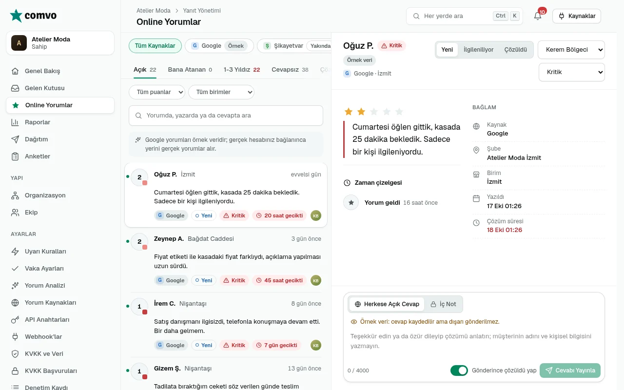The image size is (624, 390).
Task: Open KVKK ve Veri
Action: coord(60,354)
